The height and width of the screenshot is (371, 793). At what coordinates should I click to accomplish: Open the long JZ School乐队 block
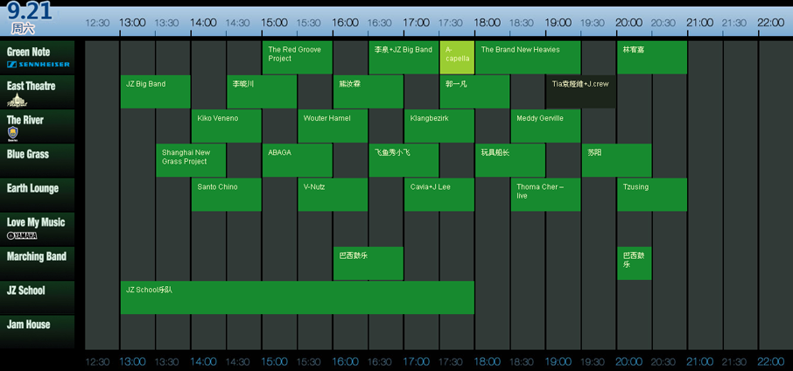[297, 297]
